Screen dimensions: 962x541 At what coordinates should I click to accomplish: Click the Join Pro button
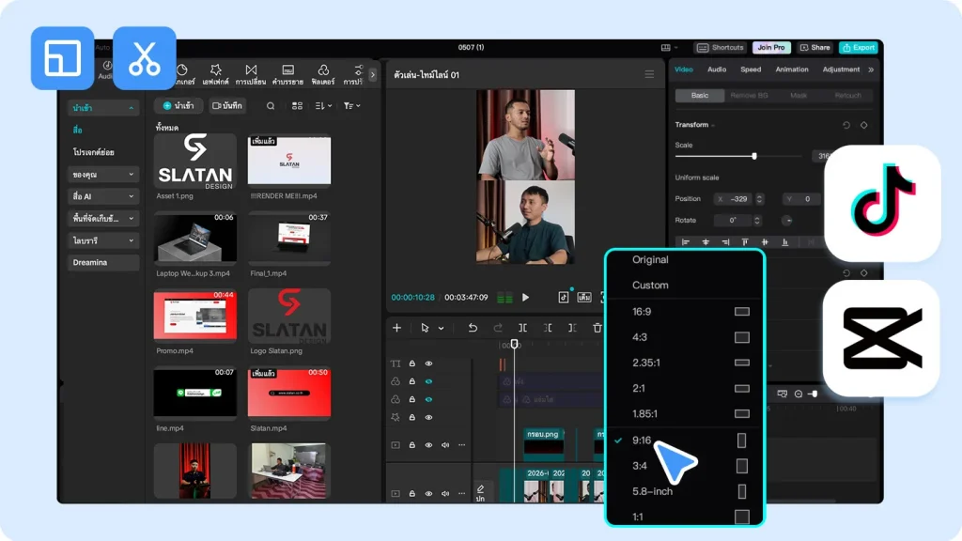[x=771, y=48]
